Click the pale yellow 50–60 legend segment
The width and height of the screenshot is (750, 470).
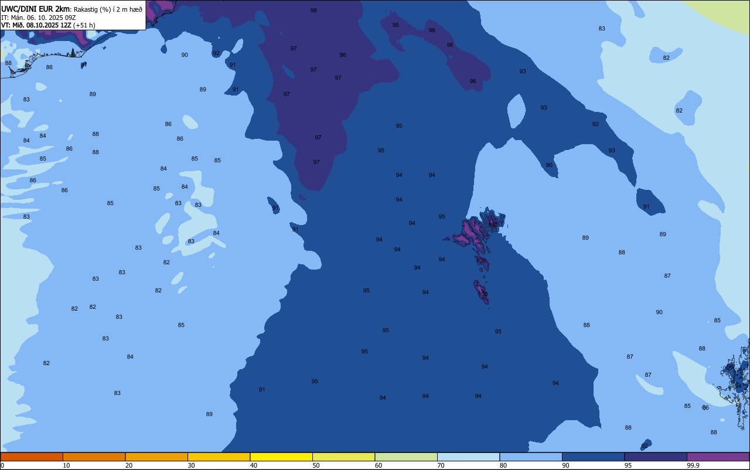[343, 457]
